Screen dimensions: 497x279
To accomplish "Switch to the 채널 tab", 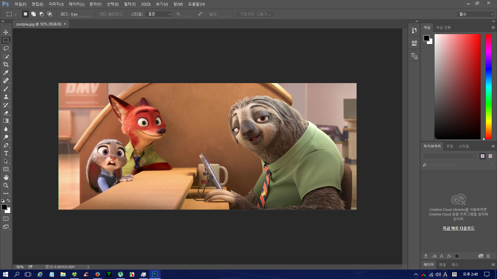I will coord(442,264).
